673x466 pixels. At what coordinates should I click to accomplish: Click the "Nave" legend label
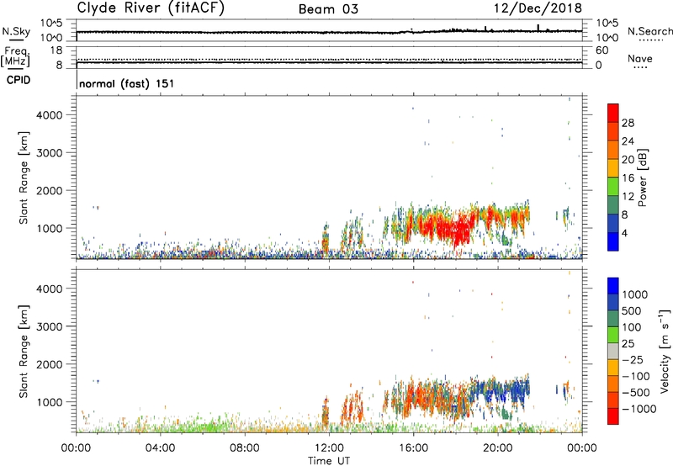(640, 58)
